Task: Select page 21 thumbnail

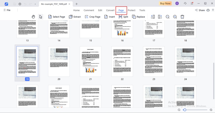Action: point(91,61)
